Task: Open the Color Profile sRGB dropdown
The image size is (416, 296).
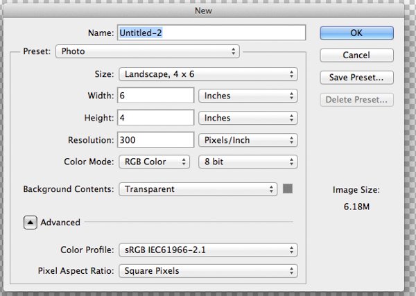Action: tap(208, 249)
